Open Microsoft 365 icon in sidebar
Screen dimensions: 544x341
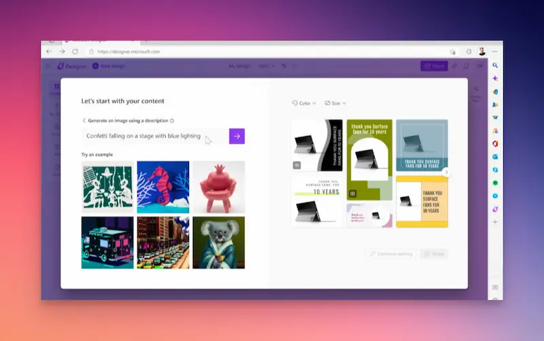tap(495, 143)
